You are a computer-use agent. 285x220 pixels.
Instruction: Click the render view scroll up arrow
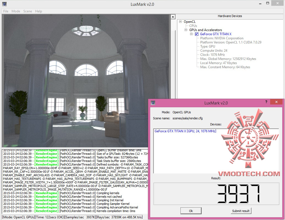click(x=173, y=17)
